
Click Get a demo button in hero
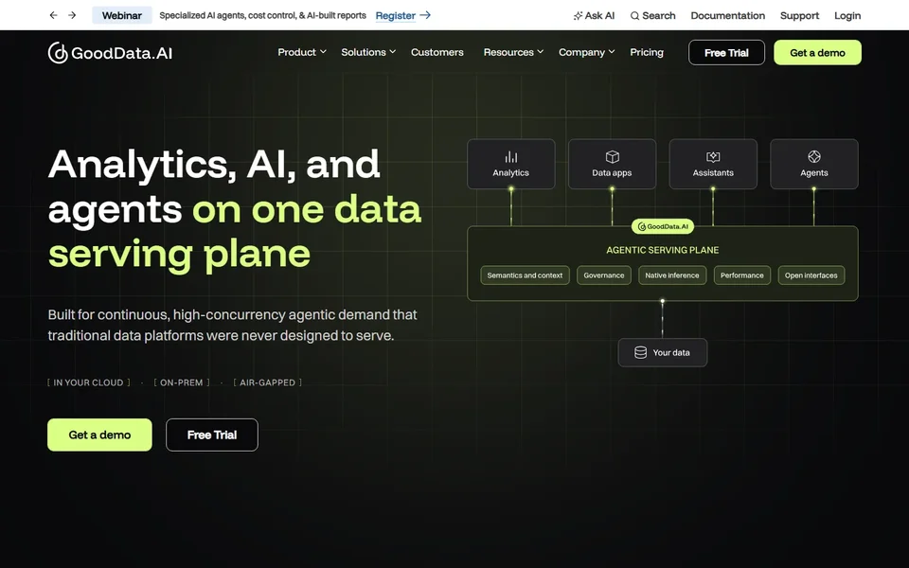click(99, 435)
